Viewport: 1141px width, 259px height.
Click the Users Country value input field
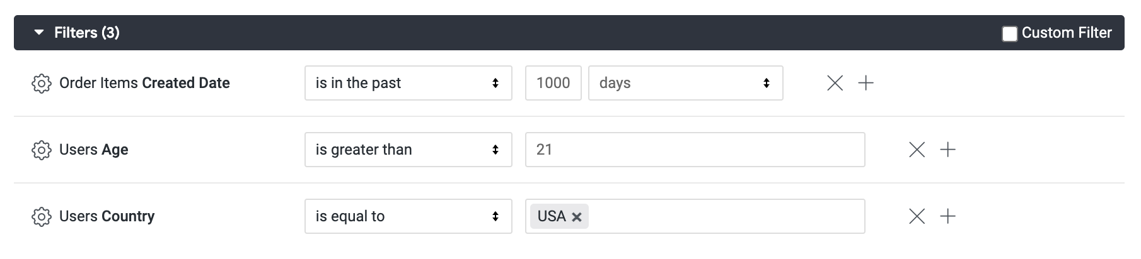pos(695,216)
